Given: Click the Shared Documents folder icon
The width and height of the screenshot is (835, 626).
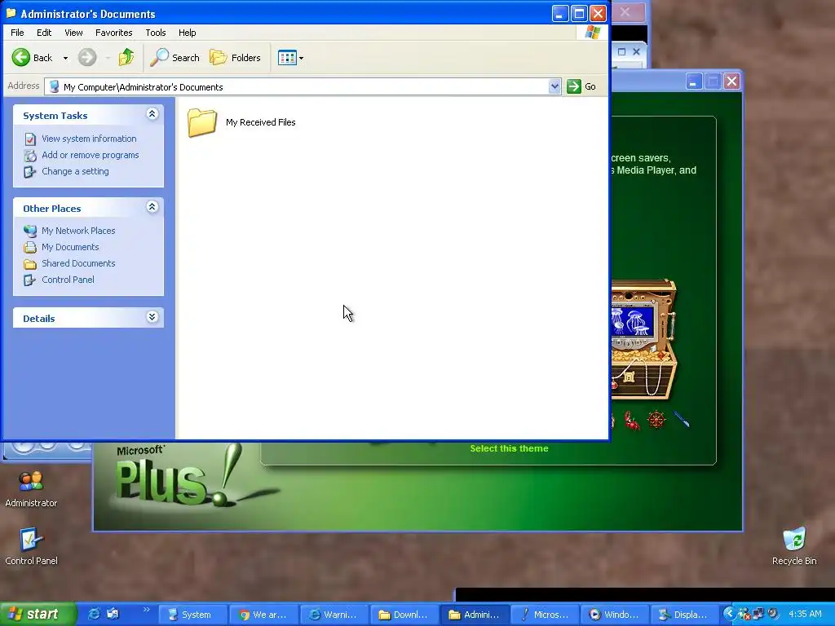Looking at the screenshot, I should [x=30, y=264].
